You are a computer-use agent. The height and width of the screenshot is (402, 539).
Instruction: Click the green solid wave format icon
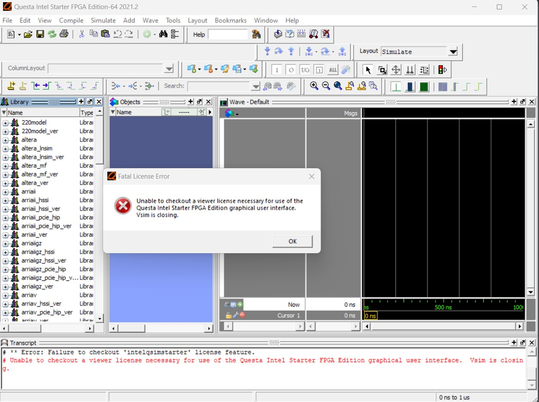click(x=424, y=86)
